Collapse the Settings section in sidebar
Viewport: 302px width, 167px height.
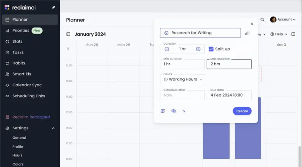[x=53, y=128]
